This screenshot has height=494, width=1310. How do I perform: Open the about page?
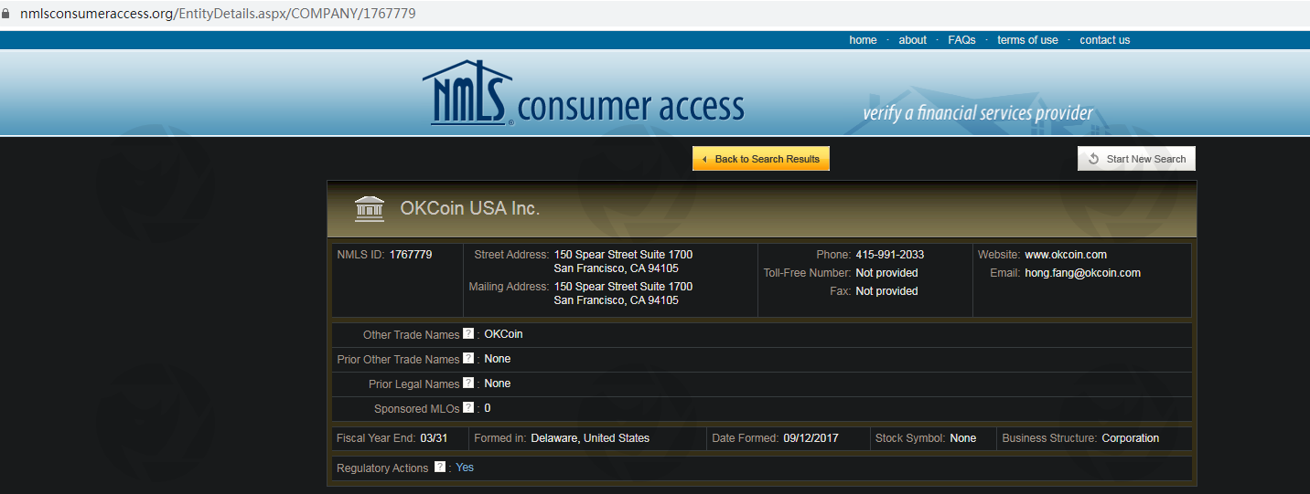[x=912, y=40]
